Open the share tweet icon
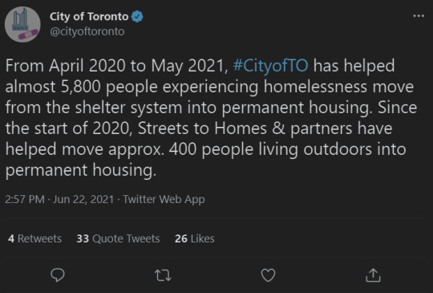 point(373,275)
